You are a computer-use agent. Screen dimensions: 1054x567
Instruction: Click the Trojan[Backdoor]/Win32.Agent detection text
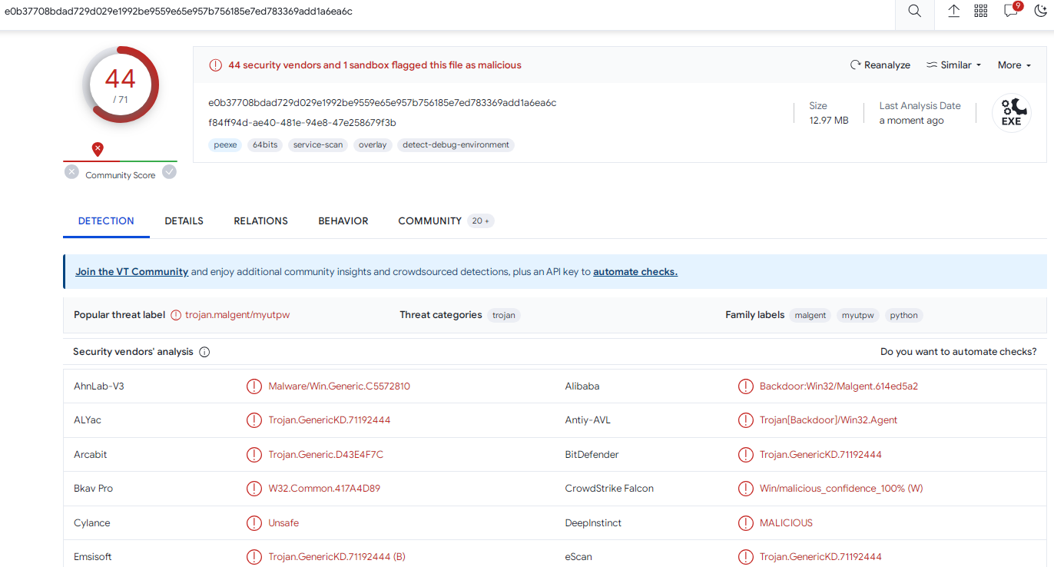828,420
